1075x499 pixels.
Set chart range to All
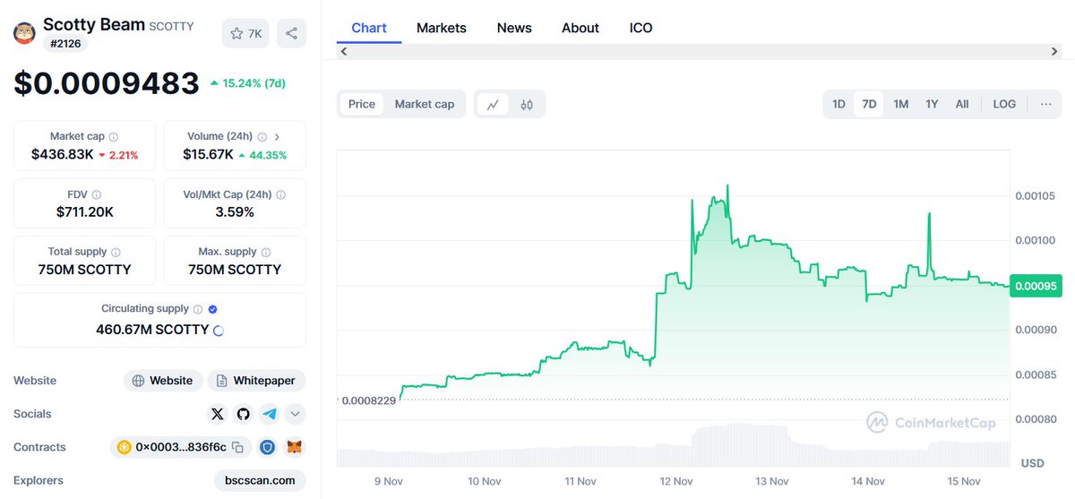tap(962, 104)
